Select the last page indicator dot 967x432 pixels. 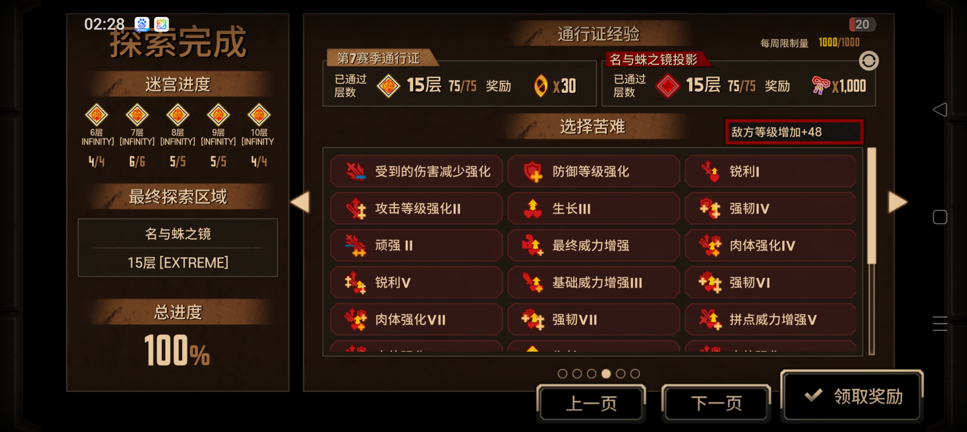pos(635,373)
